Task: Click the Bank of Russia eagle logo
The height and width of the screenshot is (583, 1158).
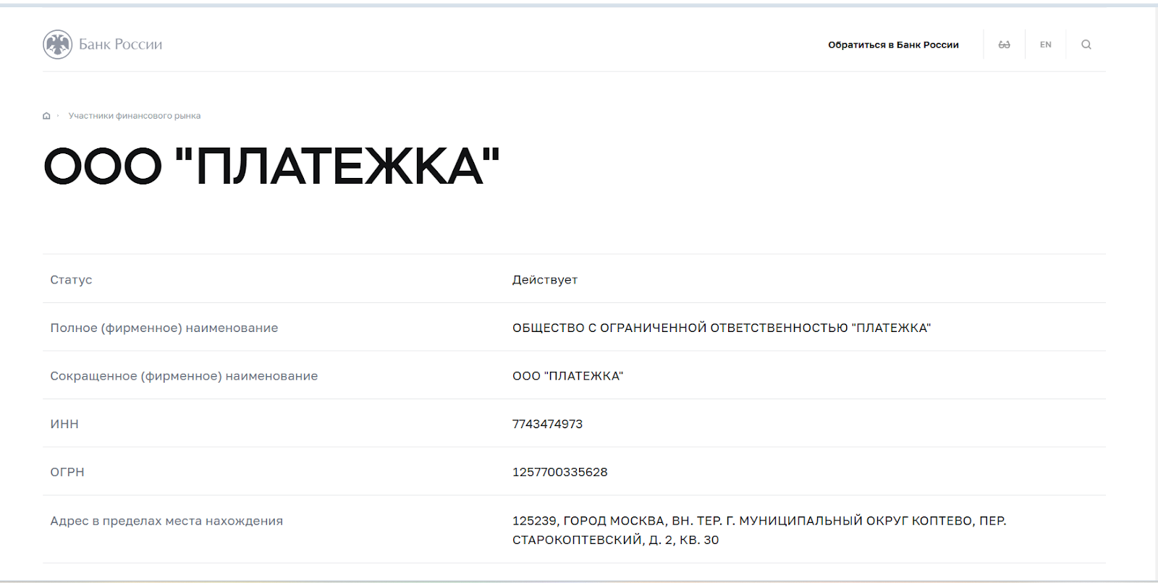Action: pyautogui.click(x=57, y=45)
